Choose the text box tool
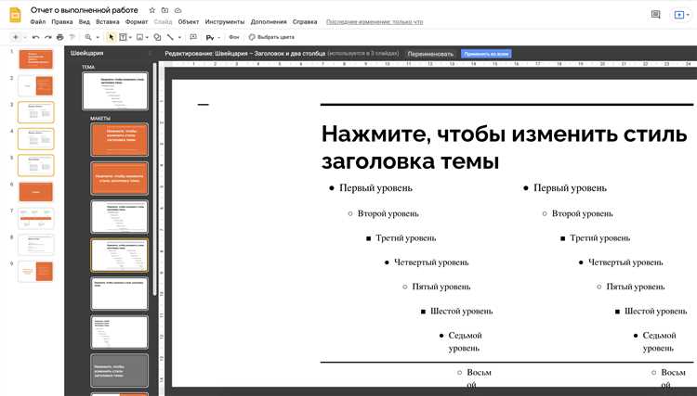This screenshot has height=396, width=697. (123, 37)
